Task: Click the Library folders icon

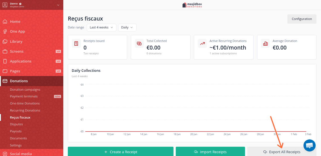Action: pos(5,41)
